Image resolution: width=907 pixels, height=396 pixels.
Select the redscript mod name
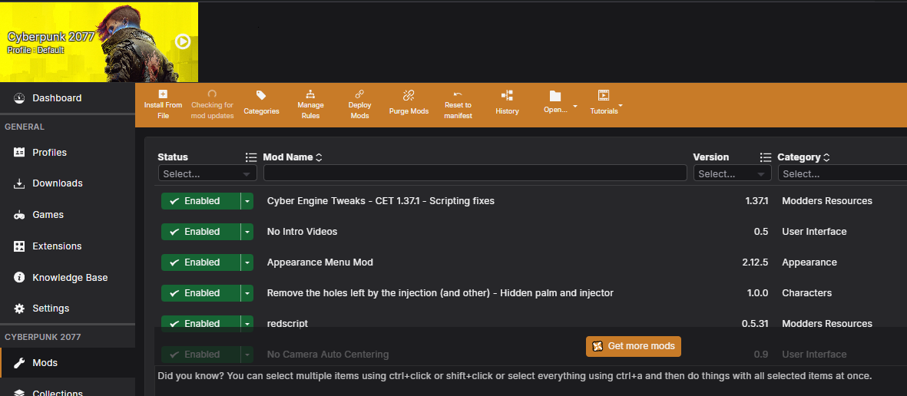coord(287,324)
